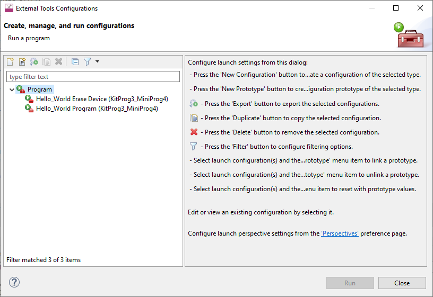
Task: Maximize the External Tools Configurations window
Action: [396, 8]
